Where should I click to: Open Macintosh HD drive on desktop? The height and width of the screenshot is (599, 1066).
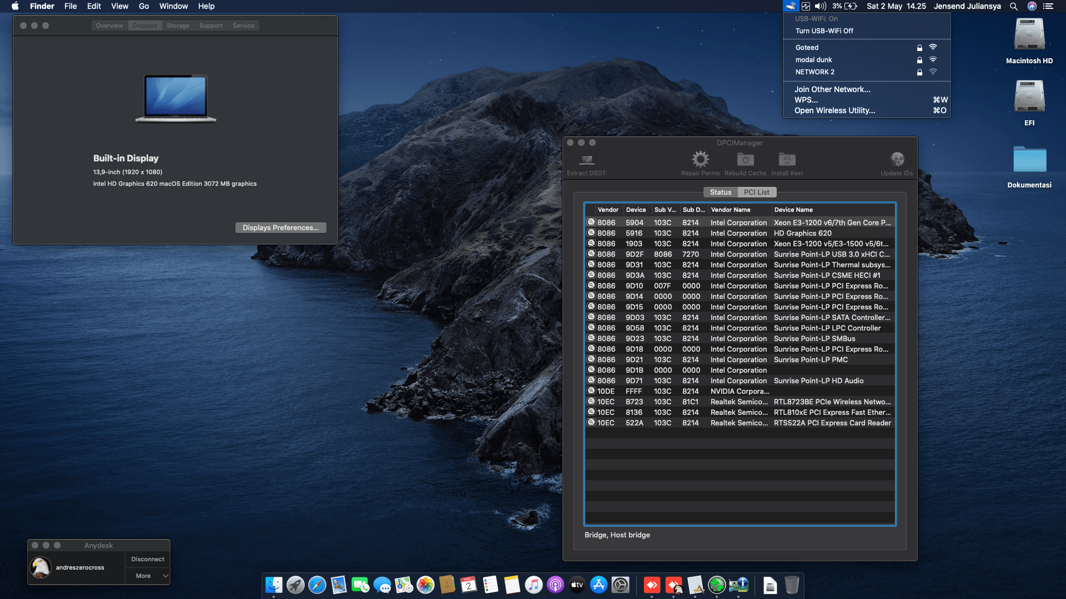(x=1029, y=35)
